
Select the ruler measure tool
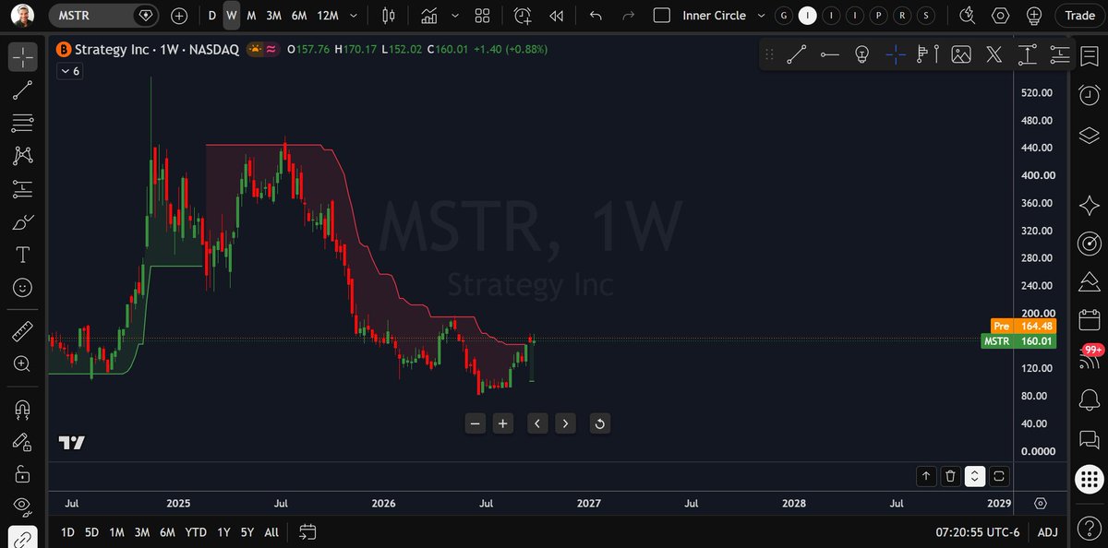[x=23, y=330]
